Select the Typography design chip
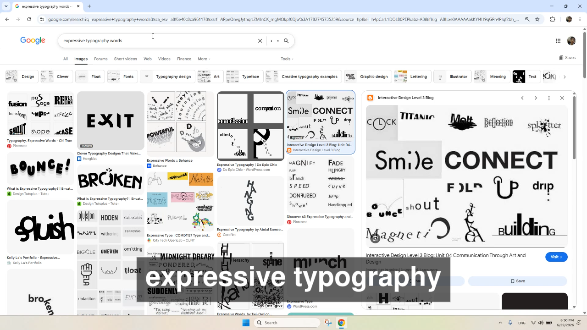587x330 pixels. (167, 77)
